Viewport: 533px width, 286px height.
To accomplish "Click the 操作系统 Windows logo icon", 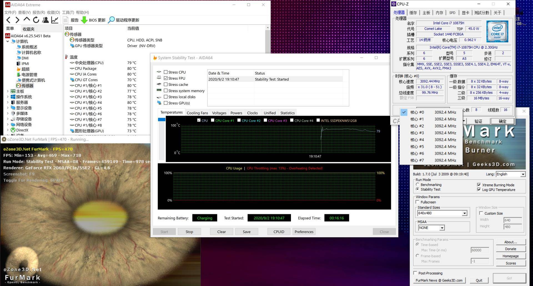I will (x=13, y=97).
